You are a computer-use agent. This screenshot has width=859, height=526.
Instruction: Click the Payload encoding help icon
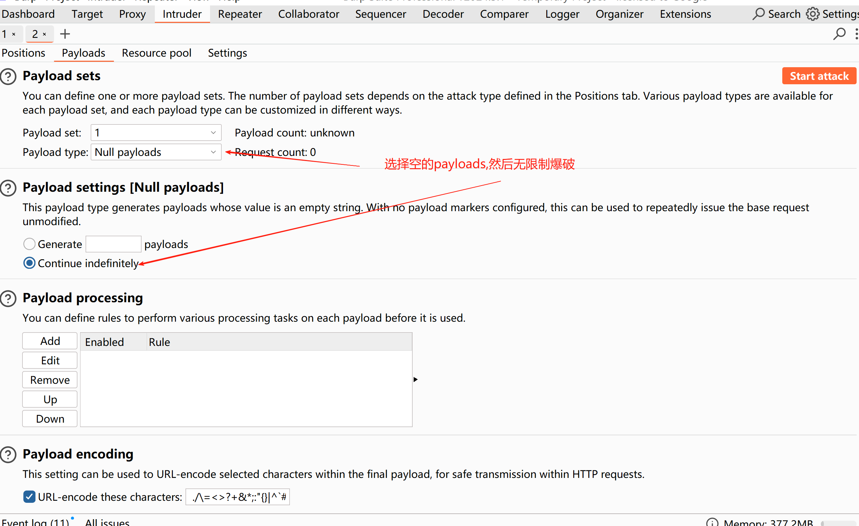tap(9, 455)
